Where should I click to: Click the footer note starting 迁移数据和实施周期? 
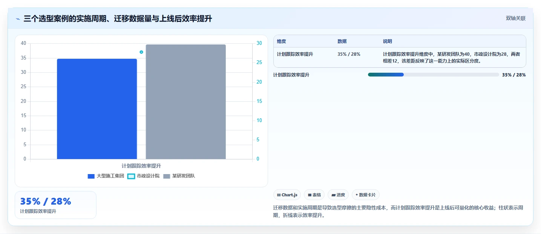coord(398,212)
